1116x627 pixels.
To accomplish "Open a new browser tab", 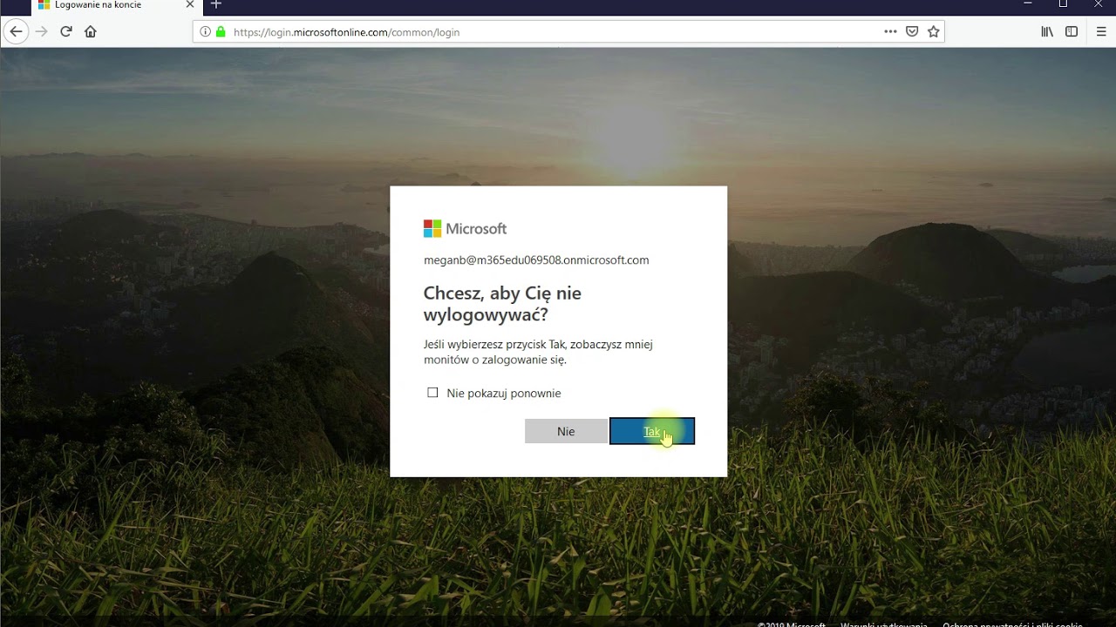I will point(216,4).
